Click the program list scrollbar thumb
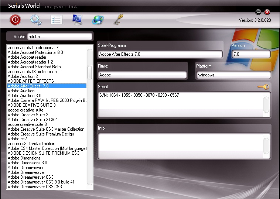 [90, 72]
